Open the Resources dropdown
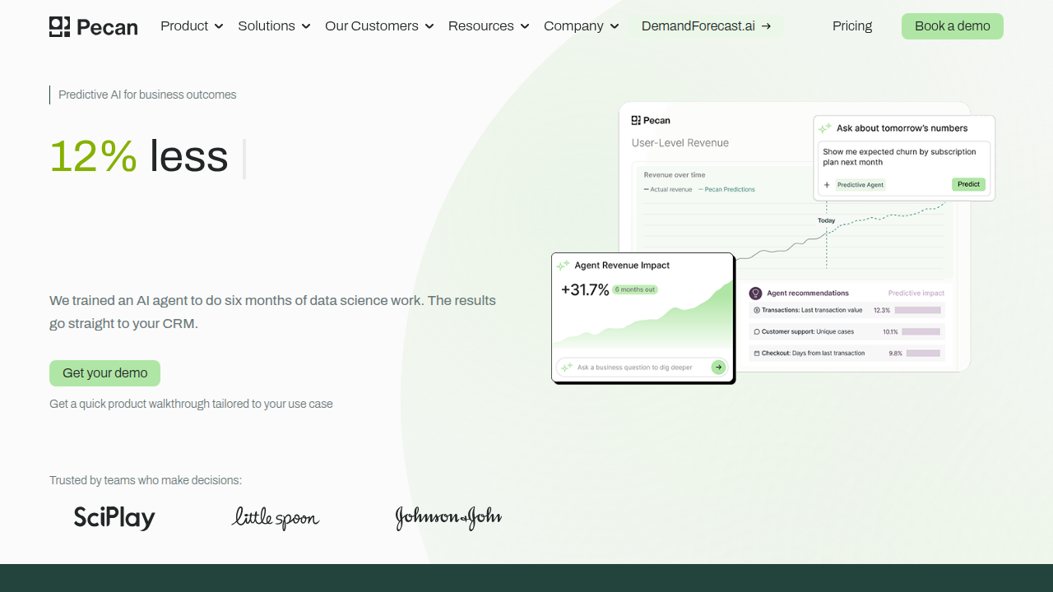This screenshot has width=1053, height=592. tap(489, 26)
